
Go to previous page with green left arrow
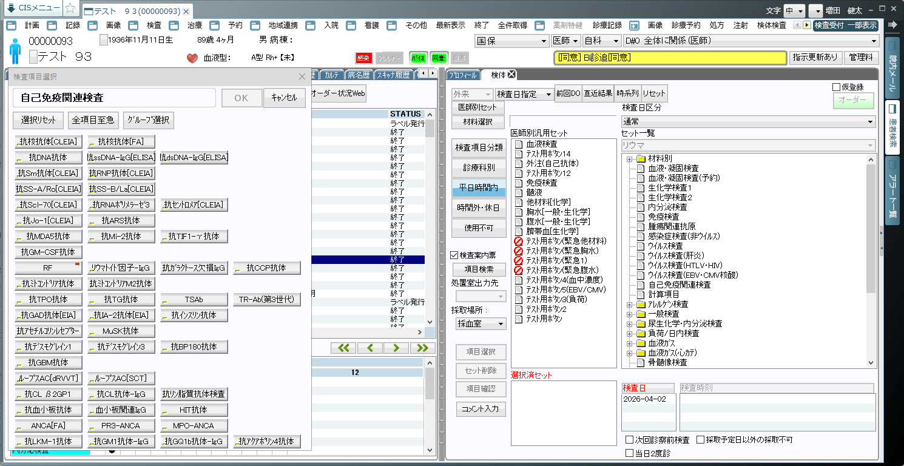point(369,348)
